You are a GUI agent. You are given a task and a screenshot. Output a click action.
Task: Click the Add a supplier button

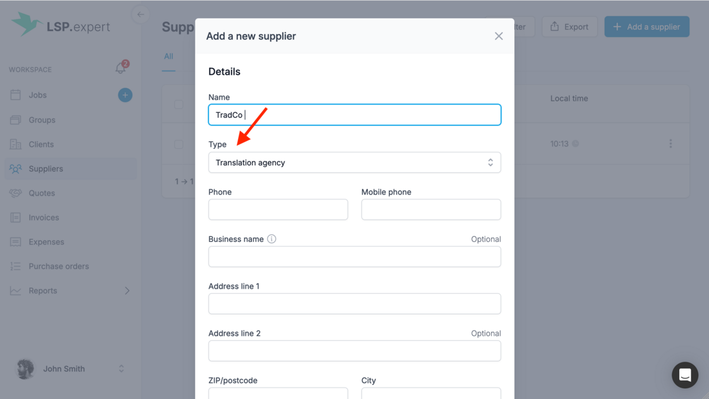click(x=646, y=27)
